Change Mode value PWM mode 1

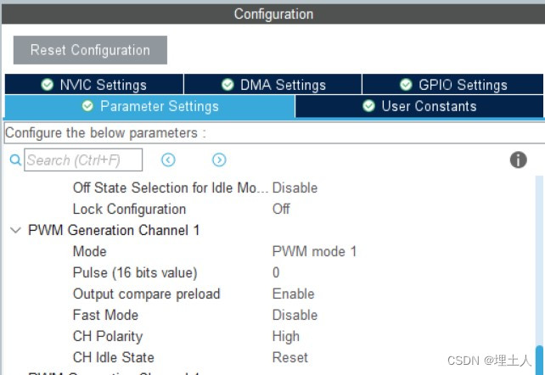click(315, 251)
